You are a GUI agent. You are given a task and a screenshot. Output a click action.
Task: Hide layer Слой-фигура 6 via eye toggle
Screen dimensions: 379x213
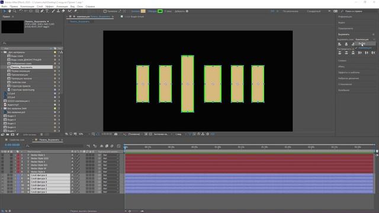coord(2,175)
